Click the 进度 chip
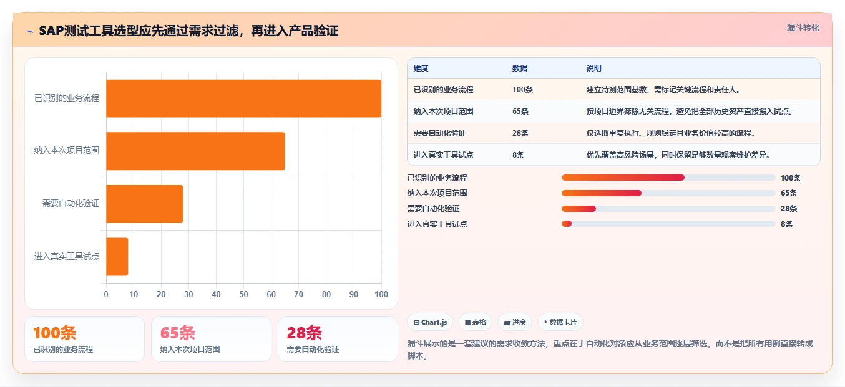The width and height of the screenshot is (845, 387). click(515, 322)
